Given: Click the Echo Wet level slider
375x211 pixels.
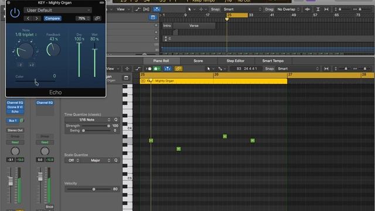Looking at the screenshot, I should [x=95, y=59].
